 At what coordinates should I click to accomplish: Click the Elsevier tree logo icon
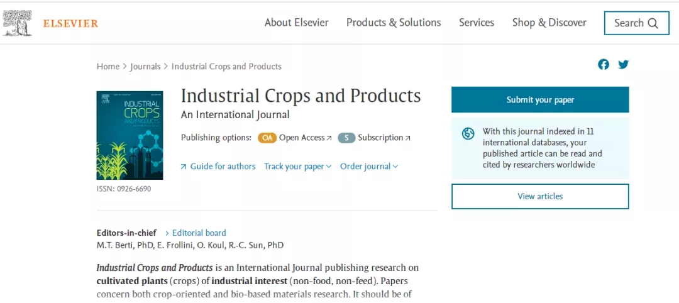18,23
